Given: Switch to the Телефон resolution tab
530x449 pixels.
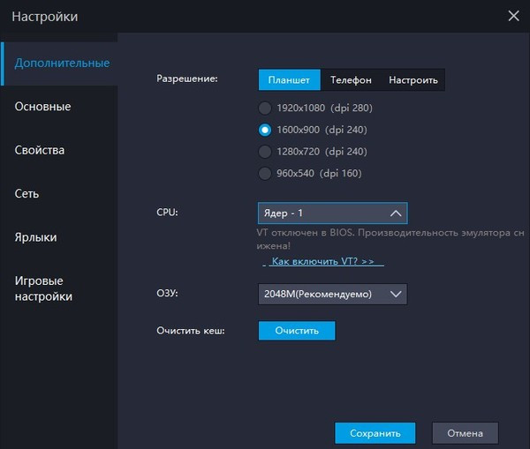Looking at the screenshot, I should (x=351, y=80).
